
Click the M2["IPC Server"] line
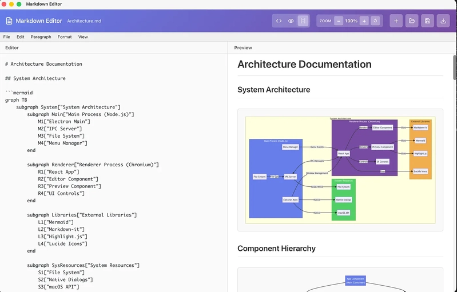pyautogui.click(x=60, y=129)
